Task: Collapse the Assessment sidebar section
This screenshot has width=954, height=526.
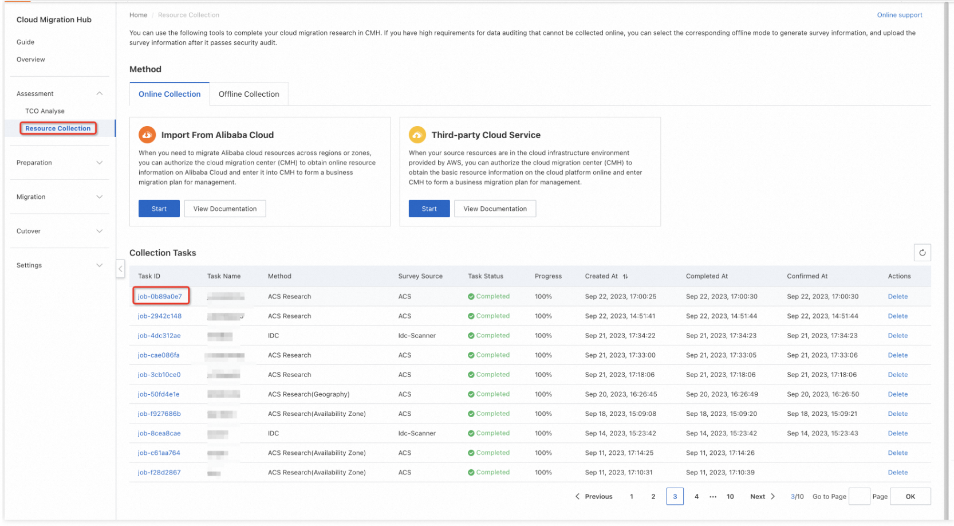Action: (100, 93)
